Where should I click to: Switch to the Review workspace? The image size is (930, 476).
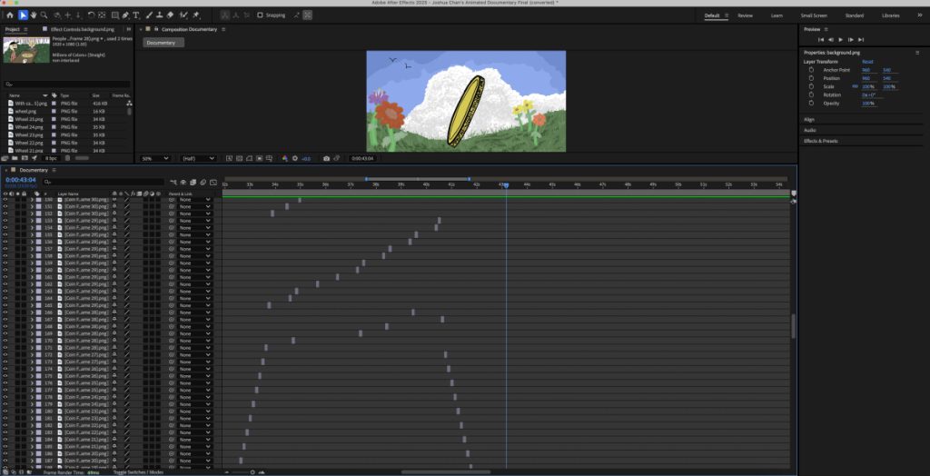(x=745, y=15)
